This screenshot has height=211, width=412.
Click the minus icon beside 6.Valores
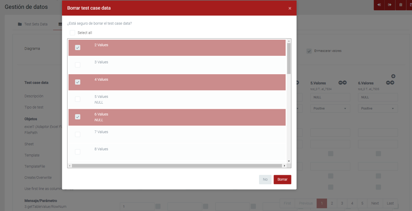coord(388,83)
